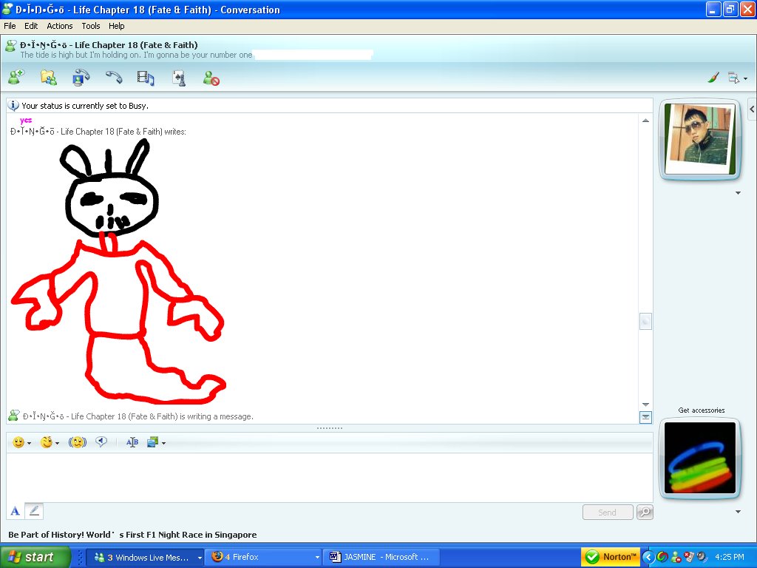Click the search magnifier beside Send

point(645,512)
